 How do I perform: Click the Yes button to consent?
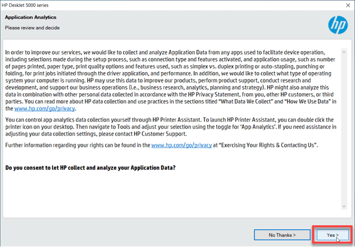click(333, 235)
